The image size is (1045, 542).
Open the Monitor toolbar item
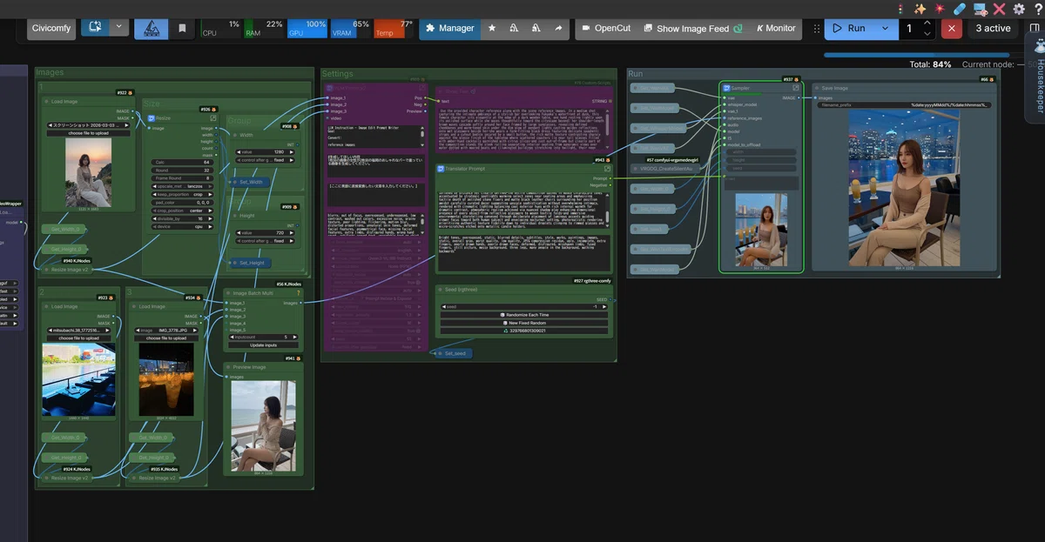tap(776, 28)
